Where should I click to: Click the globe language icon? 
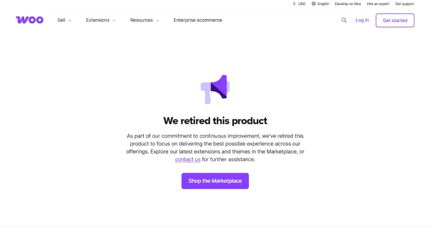tap(314, 4)
